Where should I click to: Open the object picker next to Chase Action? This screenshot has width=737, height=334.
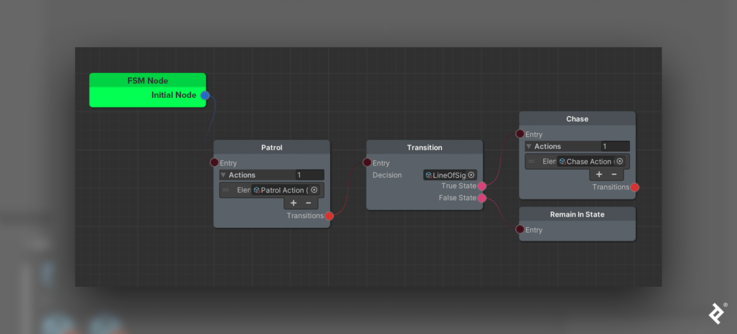[620, 162]
